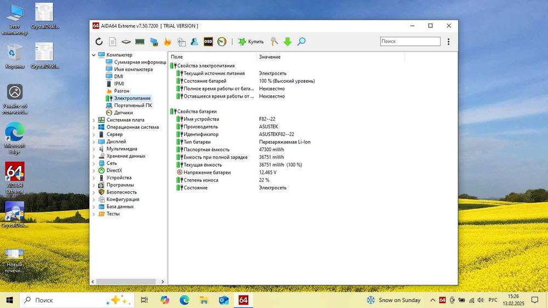This screenshot has height=308, width=548.
Task: Click the volume speaker tray icon
Action: coord(481,300)
